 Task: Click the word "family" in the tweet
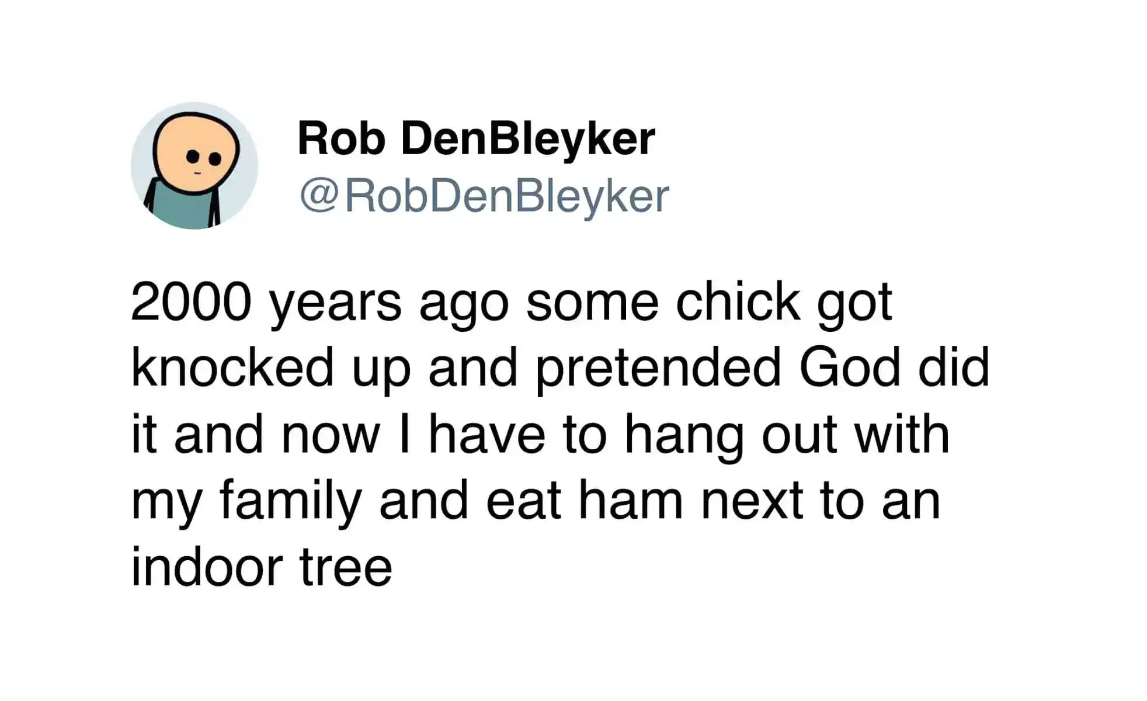click(x=290, y=501)
